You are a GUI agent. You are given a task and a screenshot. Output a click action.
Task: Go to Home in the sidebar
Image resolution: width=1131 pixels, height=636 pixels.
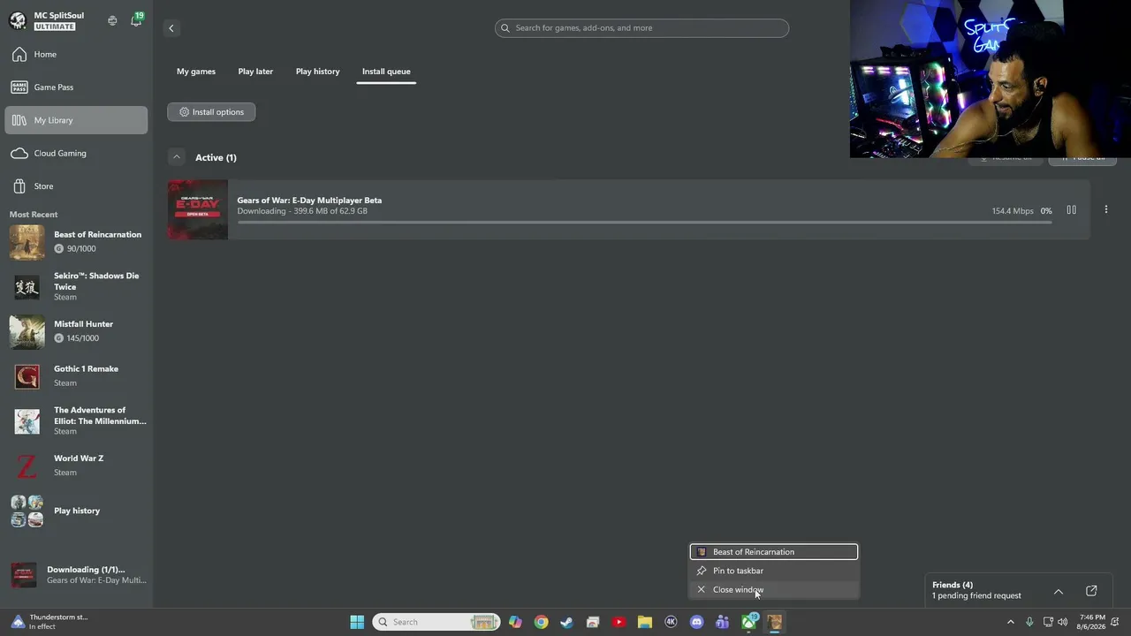[76, 54]
